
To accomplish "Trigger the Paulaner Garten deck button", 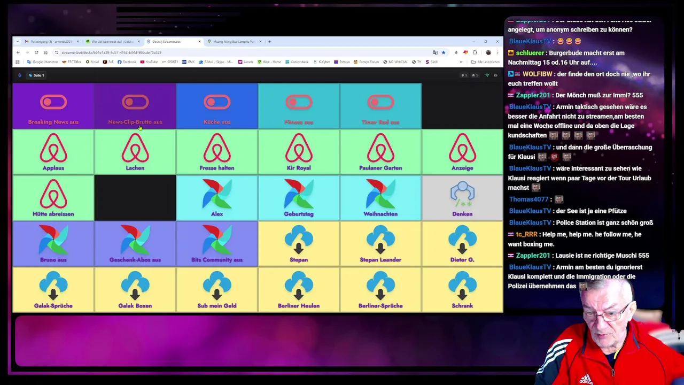I will (380, 152).
